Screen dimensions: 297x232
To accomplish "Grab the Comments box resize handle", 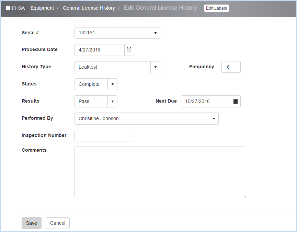I will tap(244, 196).
